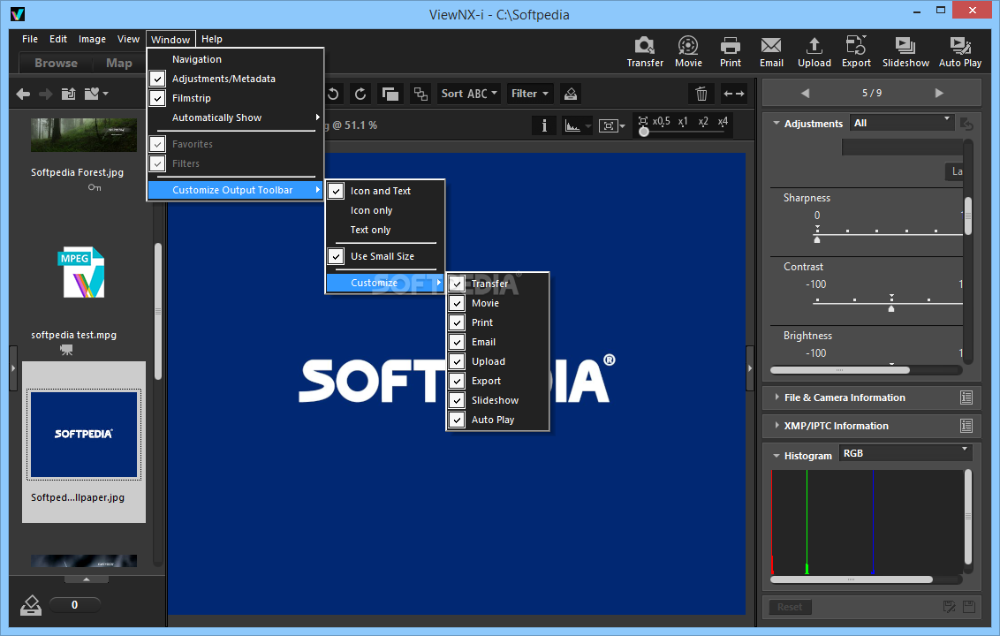Viewport: 1000px width, 636px height.
Task: Uncheck Adjustments/Metadata in Window menu
Action: click(x=157, y=79)
